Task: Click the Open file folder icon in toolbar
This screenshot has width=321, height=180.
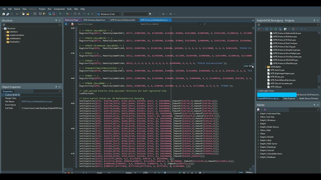Action: pos(28,14)
